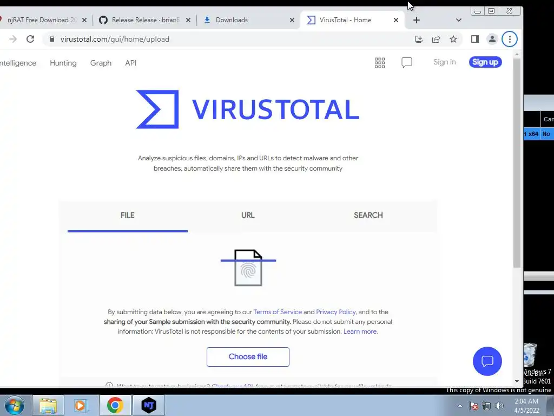Click the scrollbar up arrow

(517, 54)
